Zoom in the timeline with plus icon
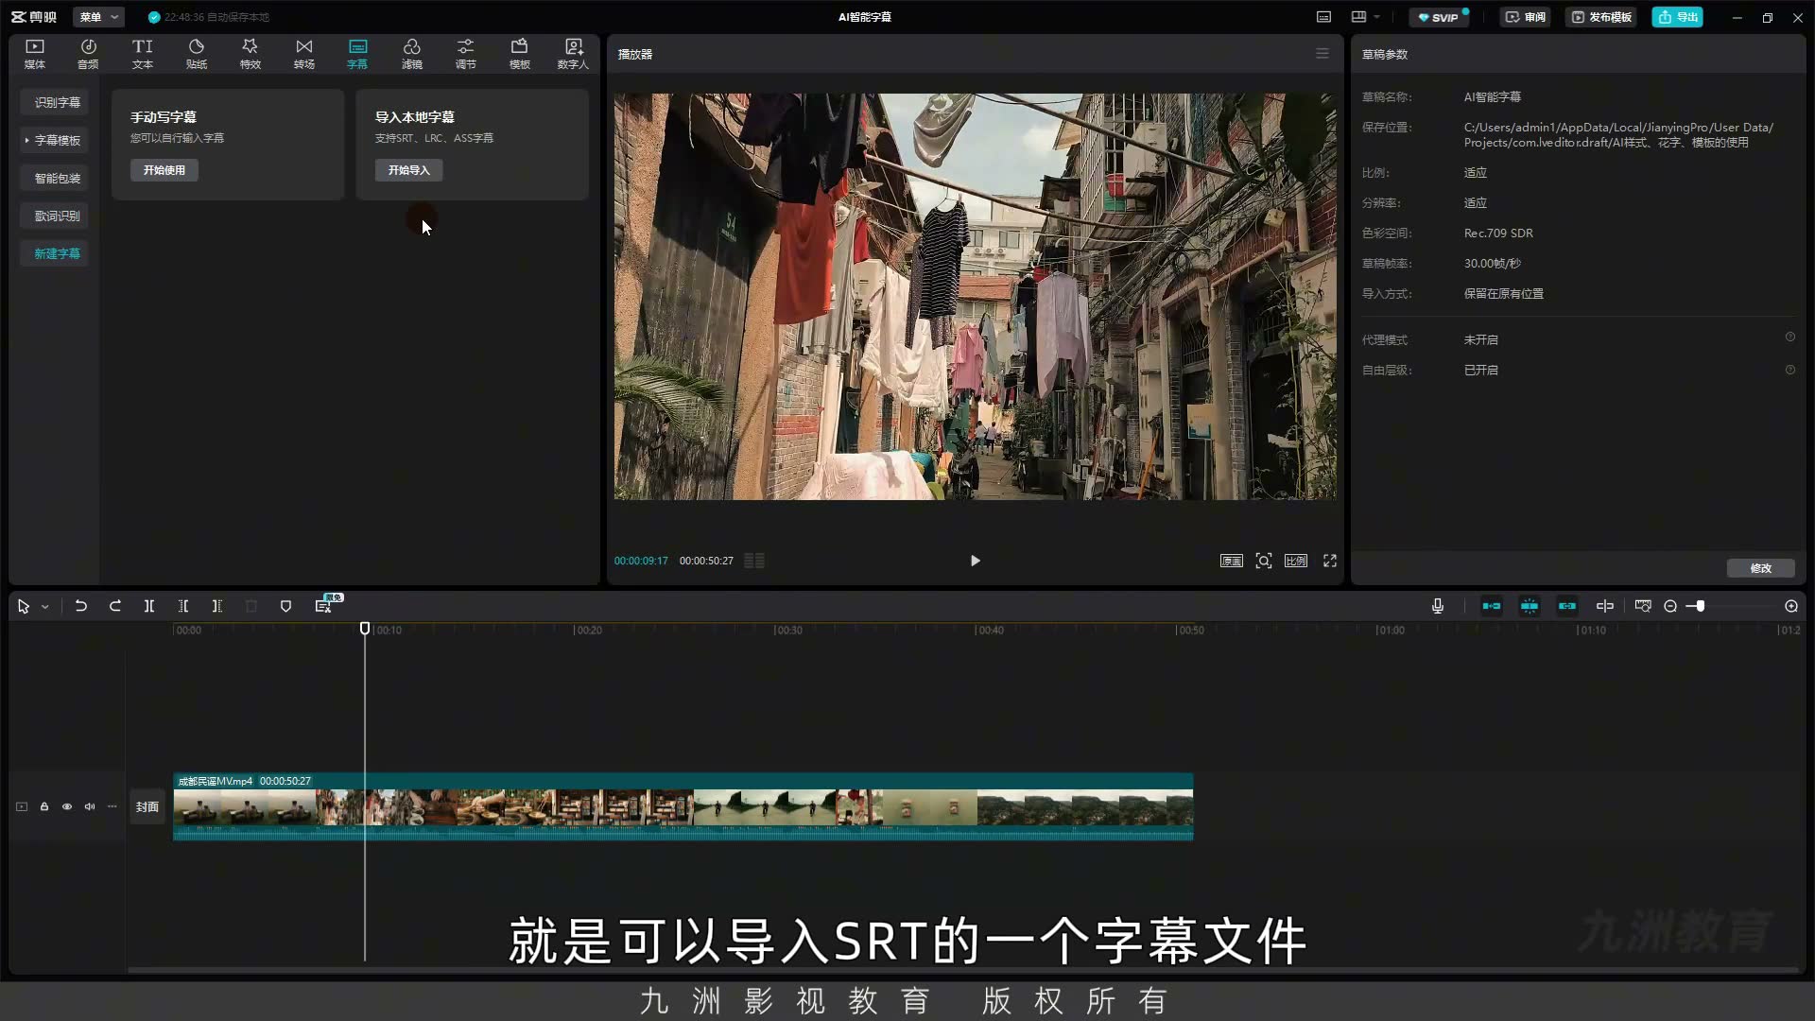This screenshot has height=1021, width=1815. 1791,606
